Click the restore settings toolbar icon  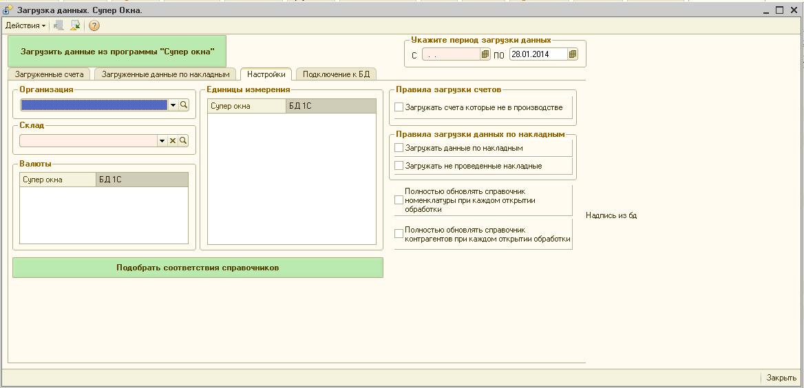75,25
